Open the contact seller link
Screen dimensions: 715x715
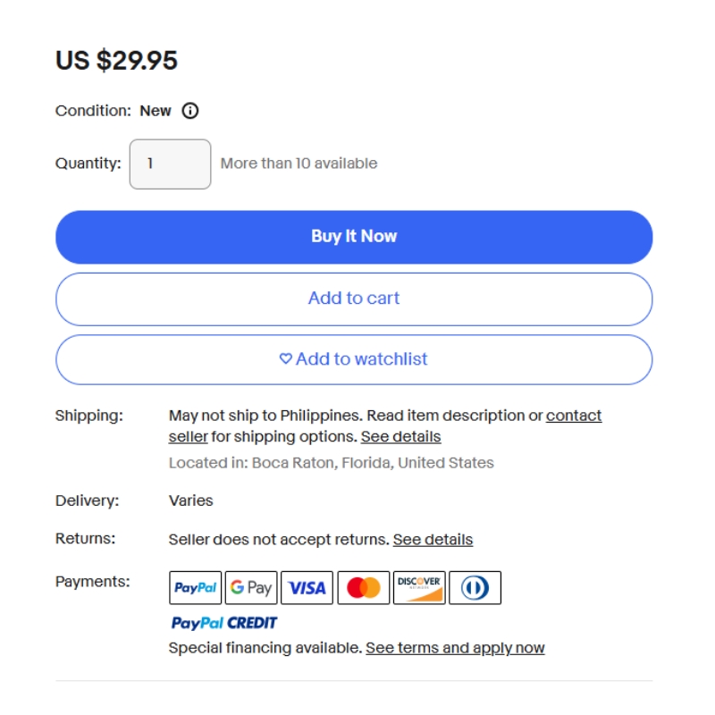(x=573, y=416)
